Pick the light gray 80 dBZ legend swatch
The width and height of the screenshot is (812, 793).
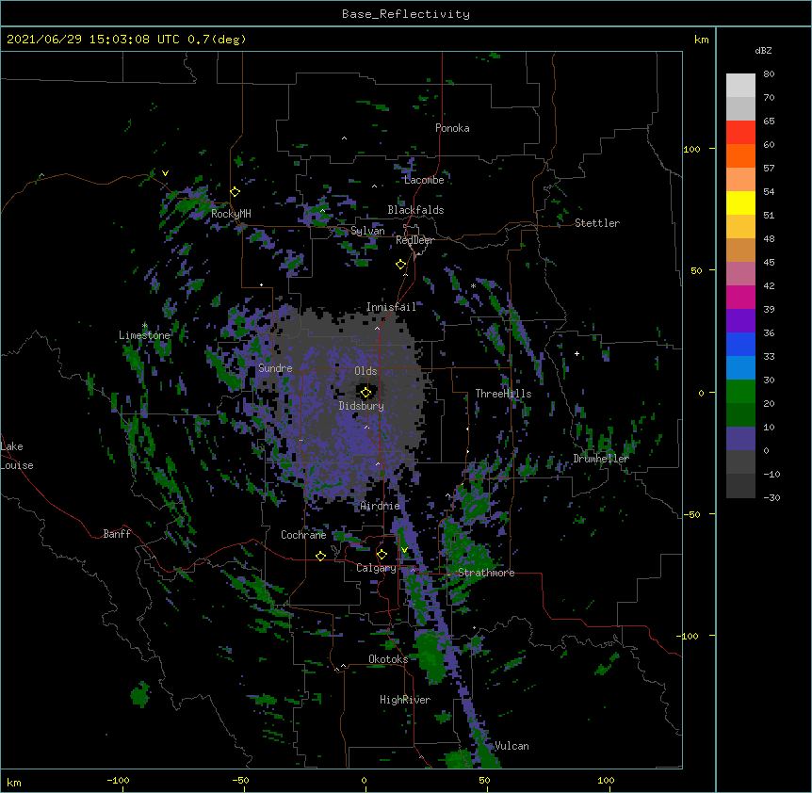[x=740, y=86]
